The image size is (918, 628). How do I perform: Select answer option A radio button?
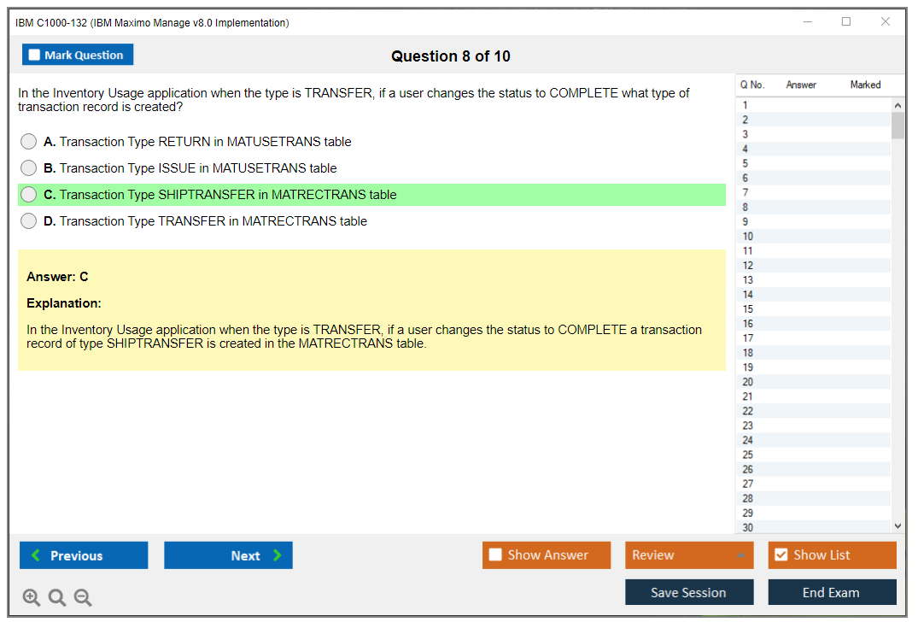pyautogui.click(x=29, y=142)
